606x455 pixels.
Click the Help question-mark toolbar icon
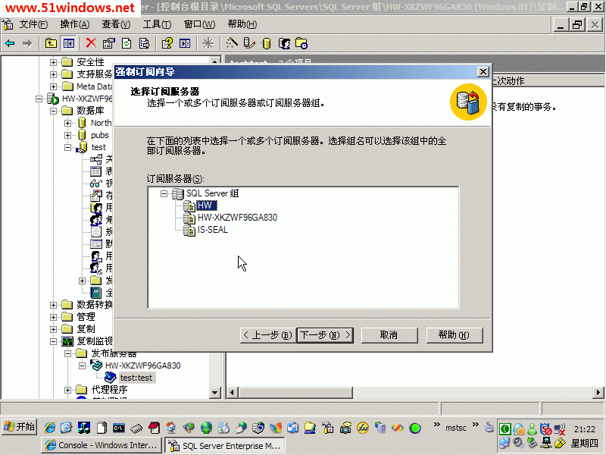click(167, 43)
